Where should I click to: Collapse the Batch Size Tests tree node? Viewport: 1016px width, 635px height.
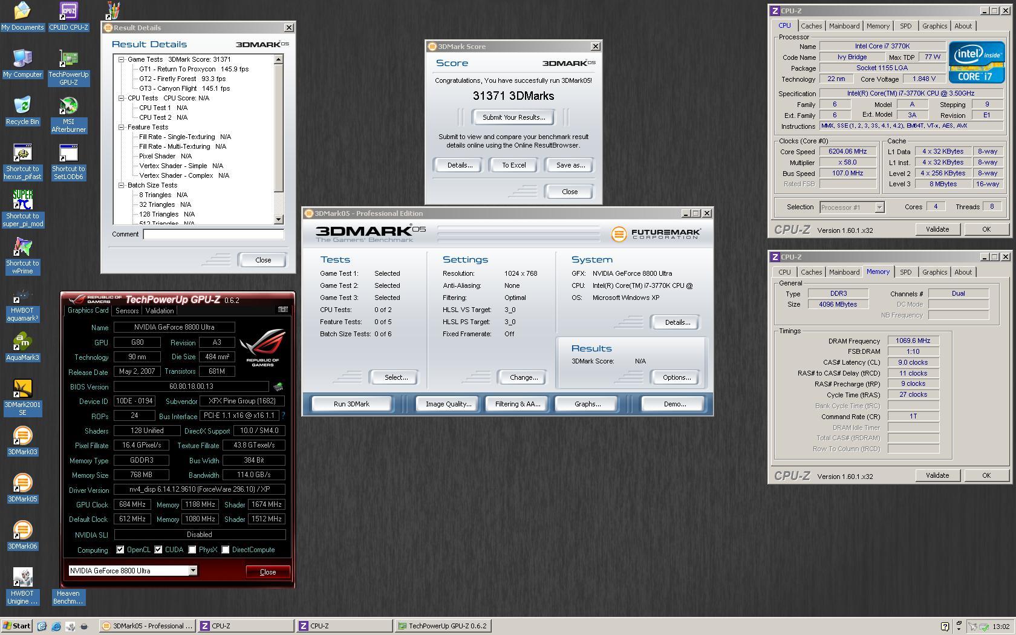click(x=122, y=185)
